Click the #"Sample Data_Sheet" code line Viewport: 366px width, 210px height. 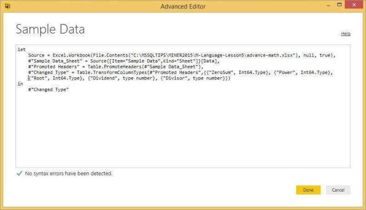[x=124, y=61]
